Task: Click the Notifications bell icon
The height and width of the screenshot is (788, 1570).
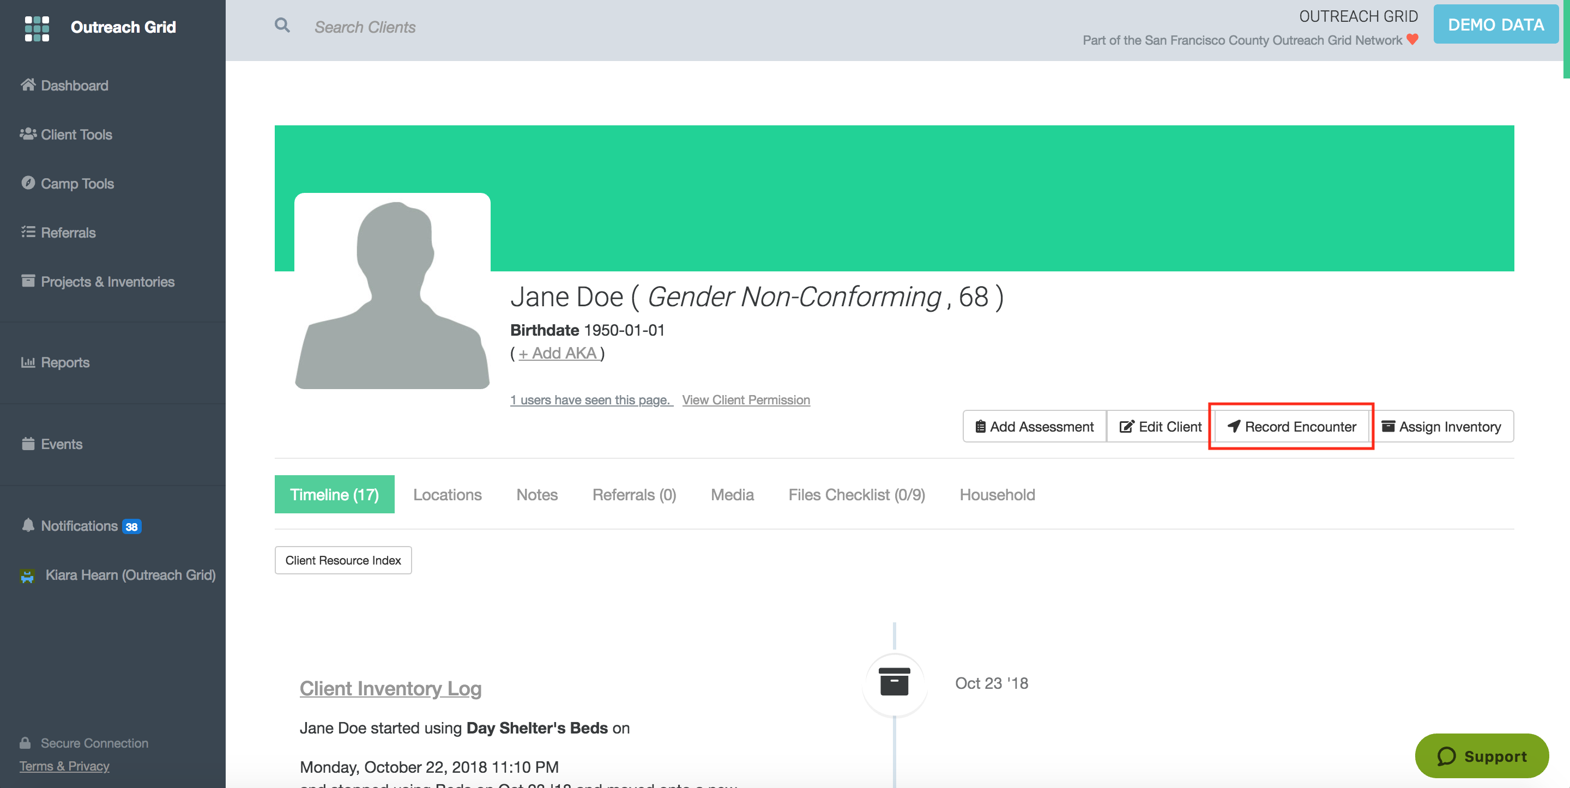Action: [x=28, y=525]
